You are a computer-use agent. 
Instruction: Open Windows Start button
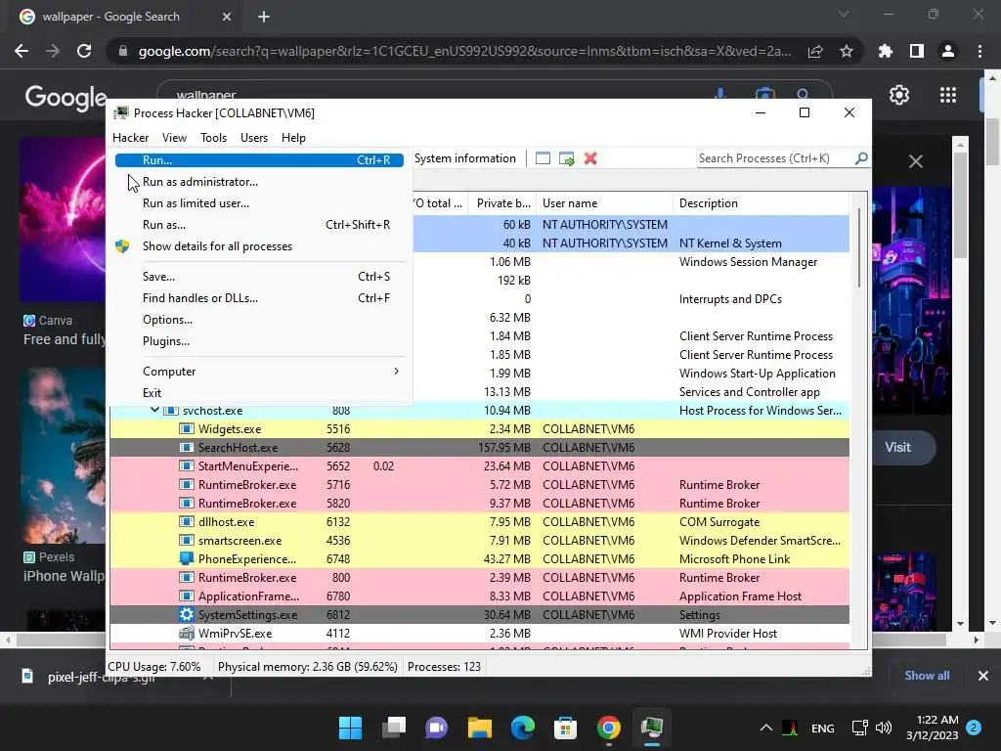351,728
